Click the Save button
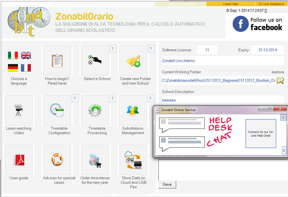The height and width of the screenshot is (197, 288). tap(167, 184)
